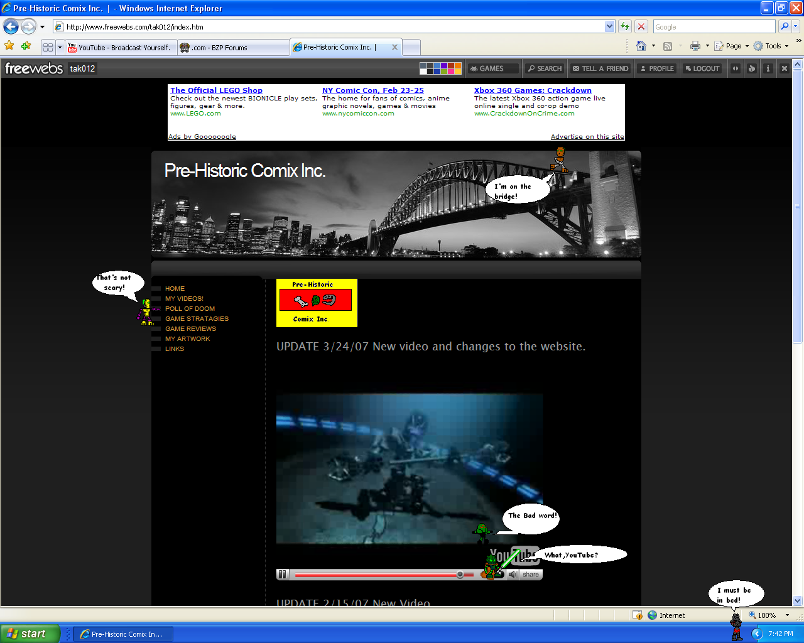Screen dimensions: 804x643
Task: Open the freewebs color palette swatches
Action: click(440, 68)
